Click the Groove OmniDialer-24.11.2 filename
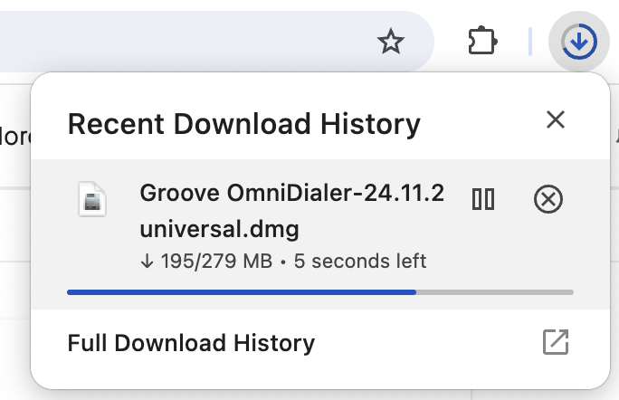 pos(292,193)
